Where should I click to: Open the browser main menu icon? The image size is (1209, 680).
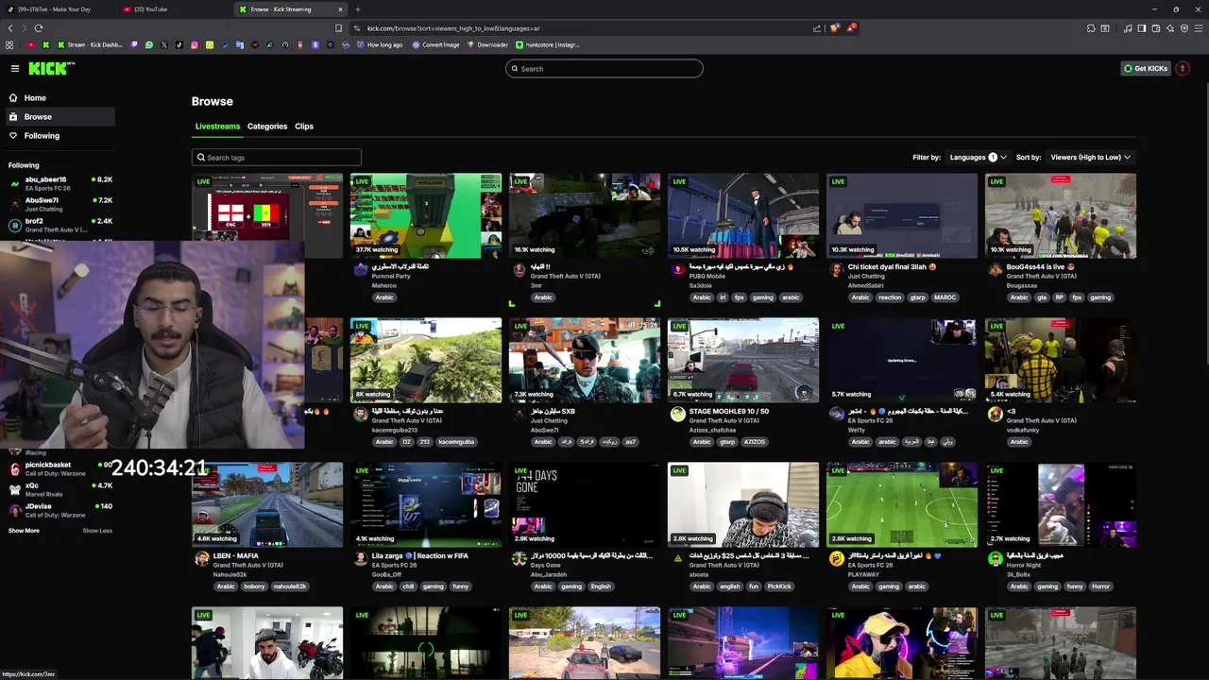click(1198, 28)
